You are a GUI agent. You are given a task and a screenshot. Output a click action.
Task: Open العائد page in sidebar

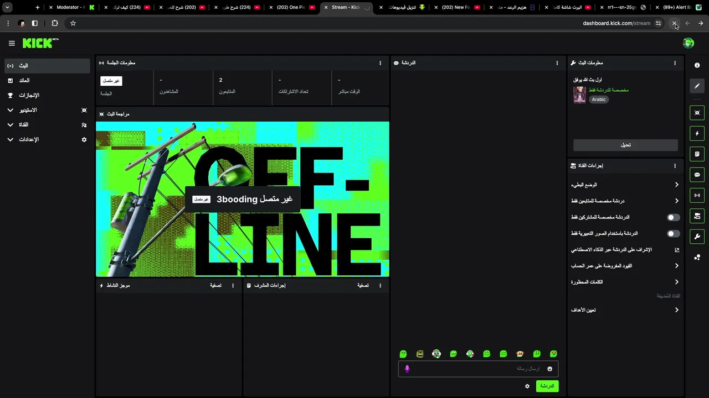pyautogui.click(x=47, y=81)
